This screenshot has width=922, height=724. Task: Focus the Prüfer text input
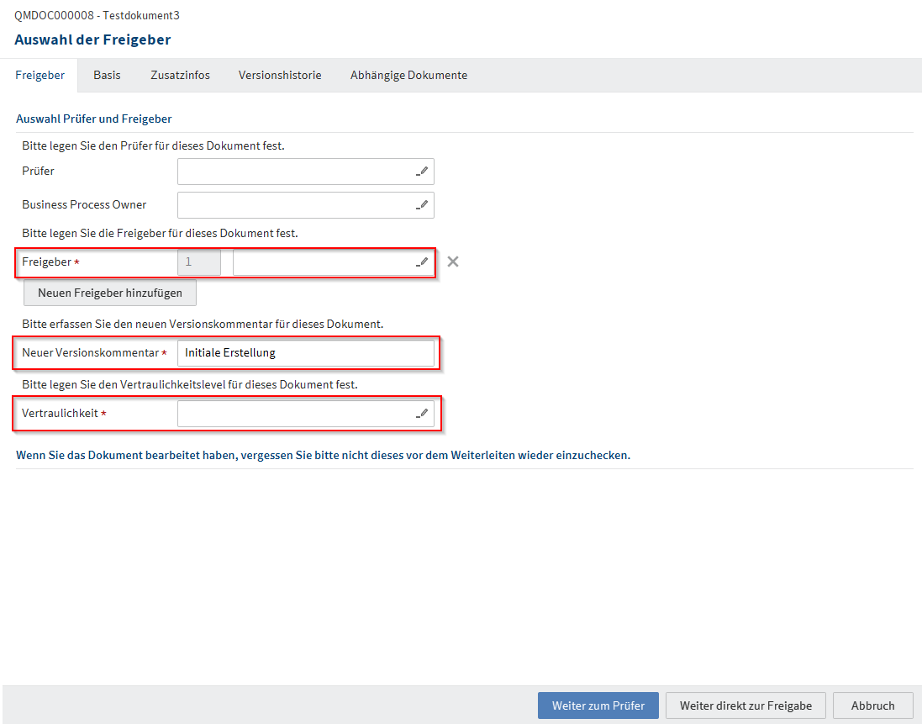[294, 172]
